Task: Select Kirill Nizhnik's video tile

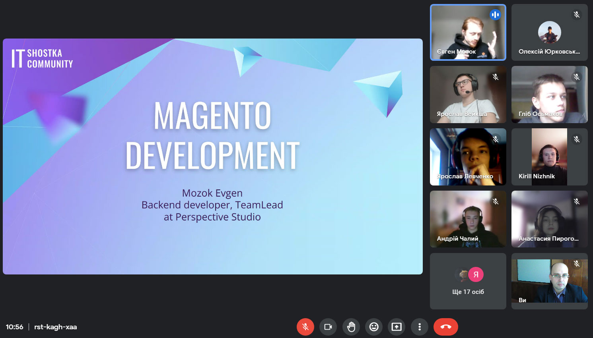Action: pos(550,157)
